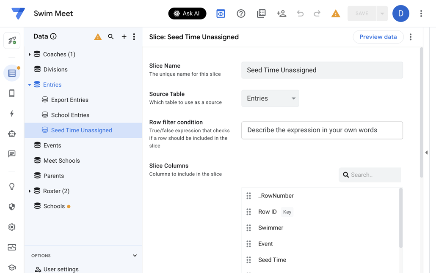Open the rocket deploy icon in sidebar
This screenshot has height=273, width=436.
tap(12, 41)
